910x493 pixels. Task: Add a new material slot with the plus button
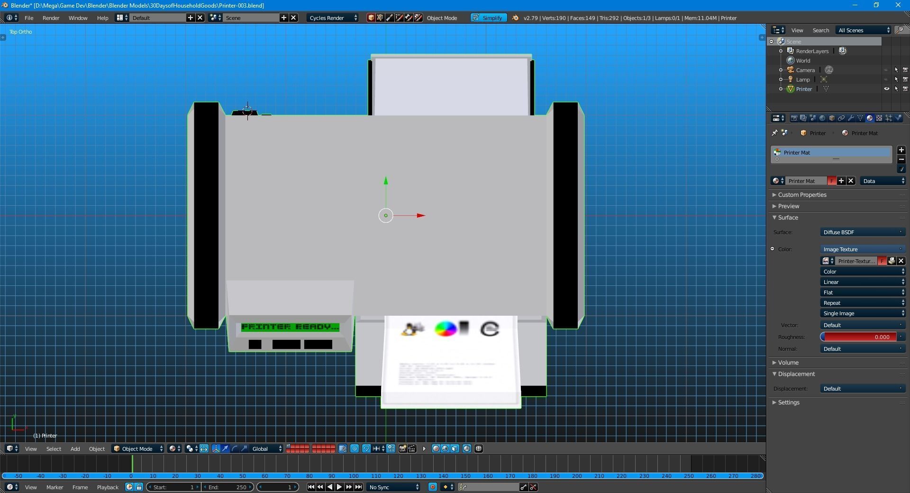tap(901, 150)
